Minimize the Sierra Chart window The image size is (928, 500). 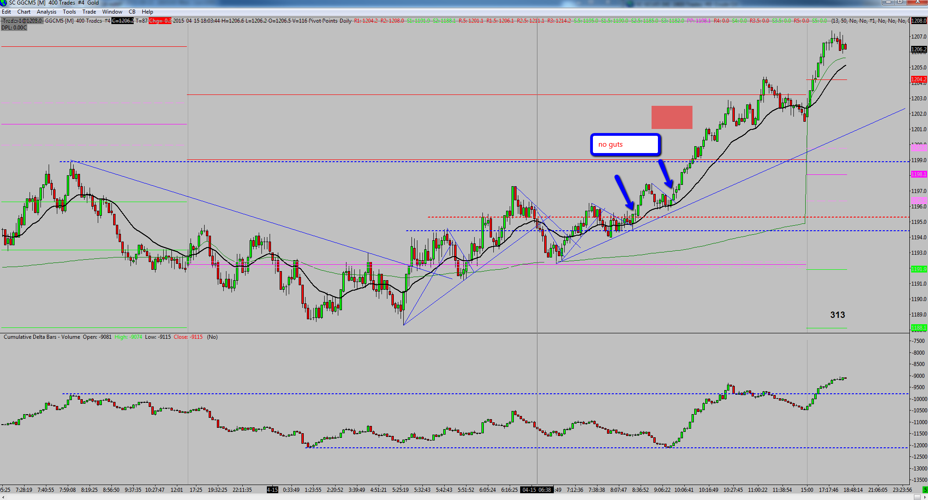[888, 2]
